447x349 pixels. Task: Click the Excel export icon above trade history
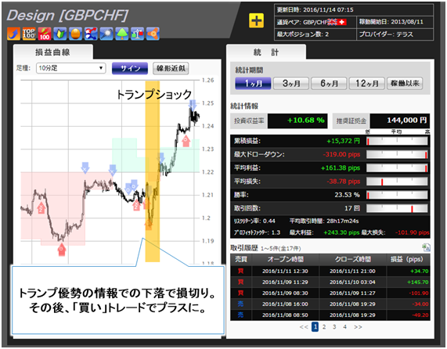coord(426,247)
